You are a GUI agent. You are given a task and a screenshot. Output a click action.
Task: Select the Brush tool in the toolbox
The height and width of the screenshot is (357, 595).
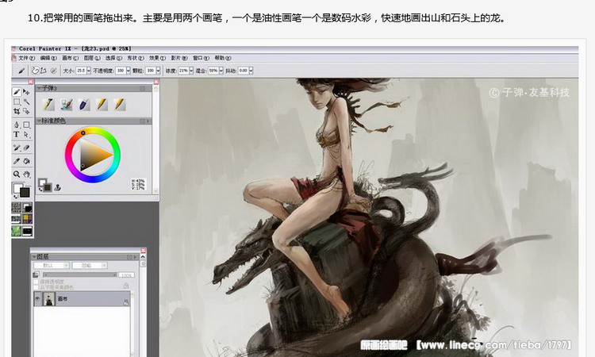click(17, 92)
